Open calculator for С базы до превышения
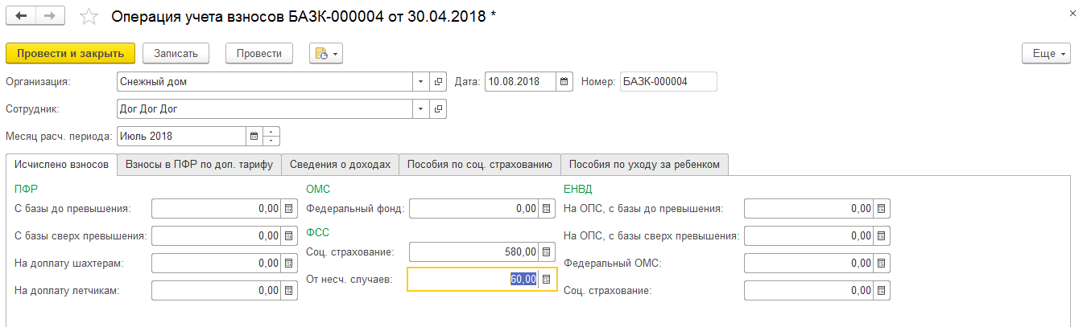1083x327 pixels. click(288, 209)
